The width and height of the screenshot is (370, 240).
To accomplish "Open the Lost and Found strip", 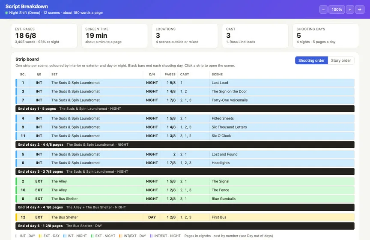I will click(x=185, y=154).
